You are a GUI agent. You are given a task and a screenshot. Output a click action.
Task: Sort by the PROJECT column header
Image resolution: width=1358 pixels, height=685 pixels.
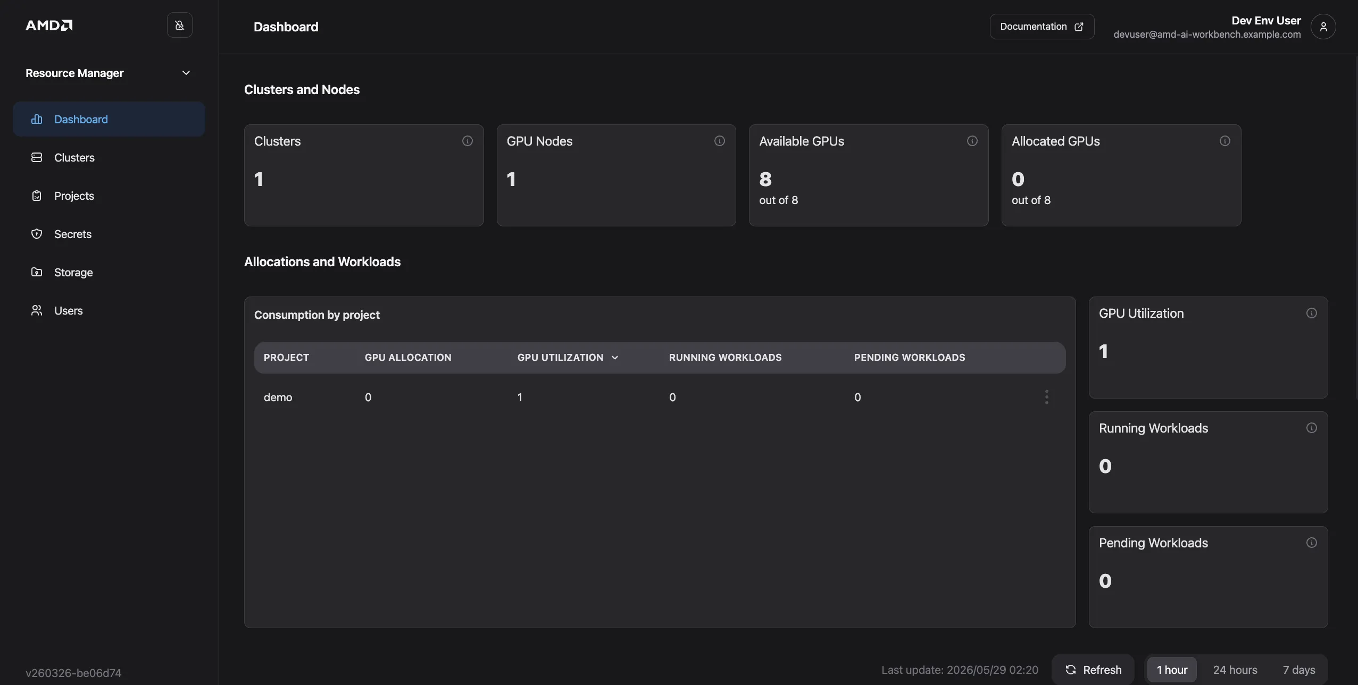tap(286, 358)
